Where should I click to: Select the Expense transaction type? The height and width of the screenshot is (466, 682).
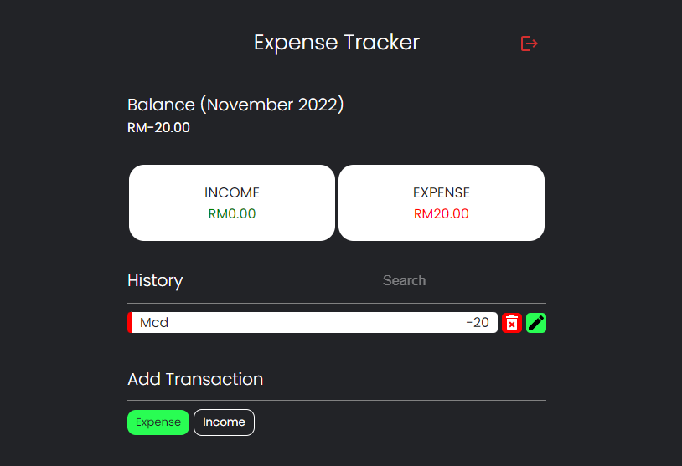[158, 422]
